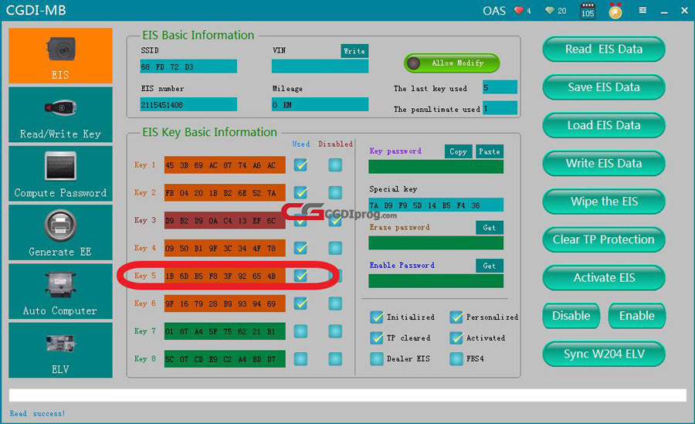Toggle Used checkbox for Key 2

(300, 192)
